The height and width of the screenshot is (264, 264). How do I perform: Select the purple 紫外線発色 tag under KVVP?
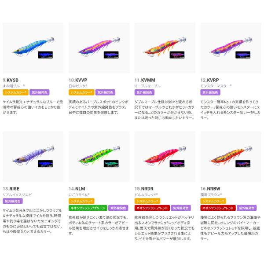(106, 92)
